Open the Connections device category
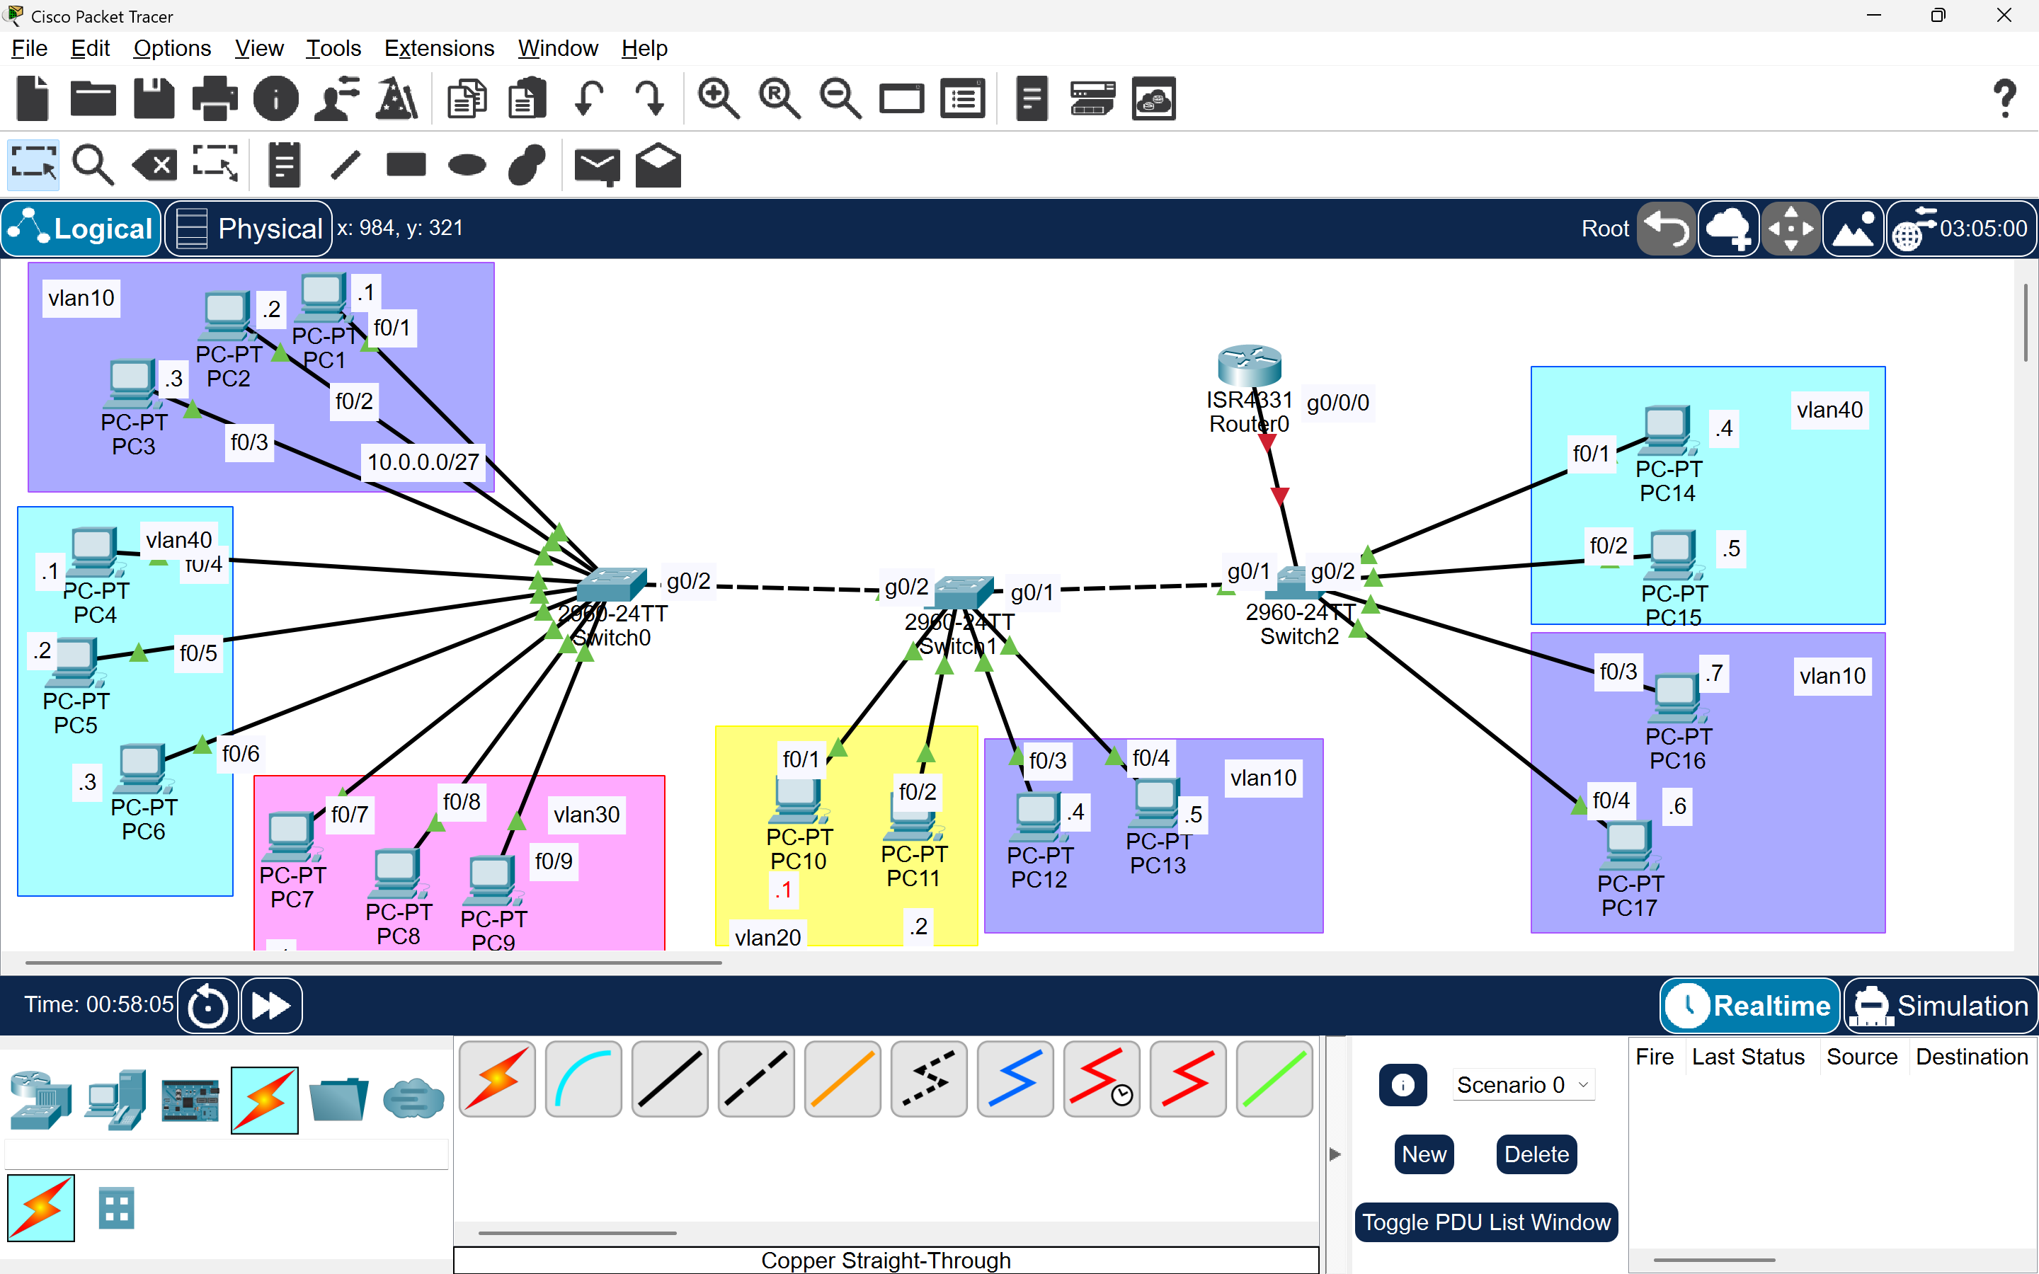The height and width of the screenshot is (1274, 2039). (263, 1101)
